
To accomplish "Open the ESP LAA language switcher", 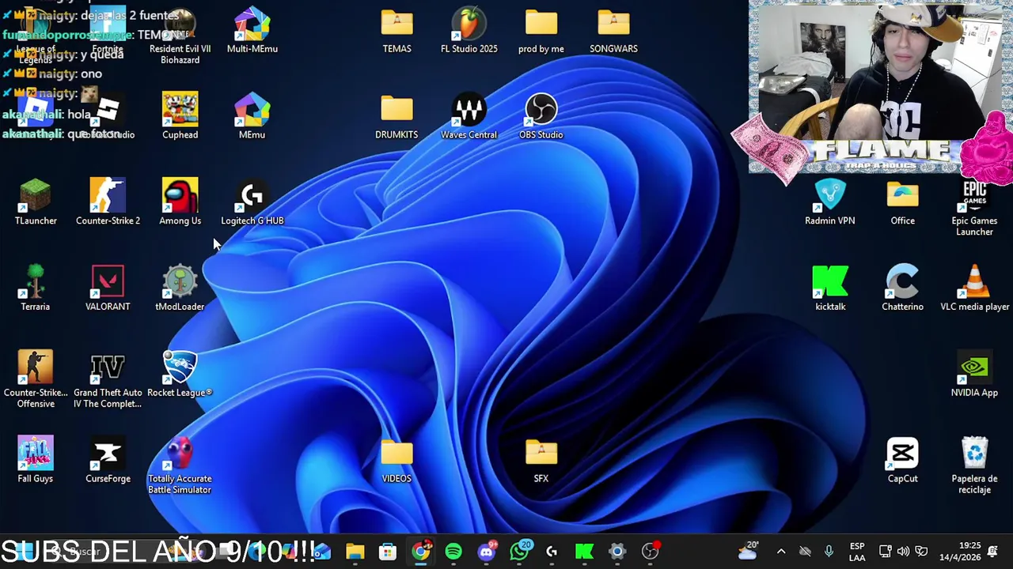I will pos(857,552).
